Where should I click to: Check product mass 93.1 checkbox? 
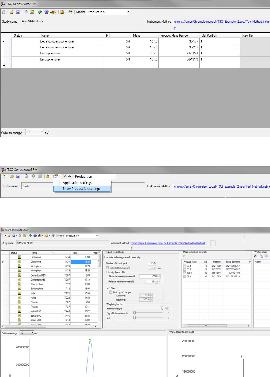[185, 266]
